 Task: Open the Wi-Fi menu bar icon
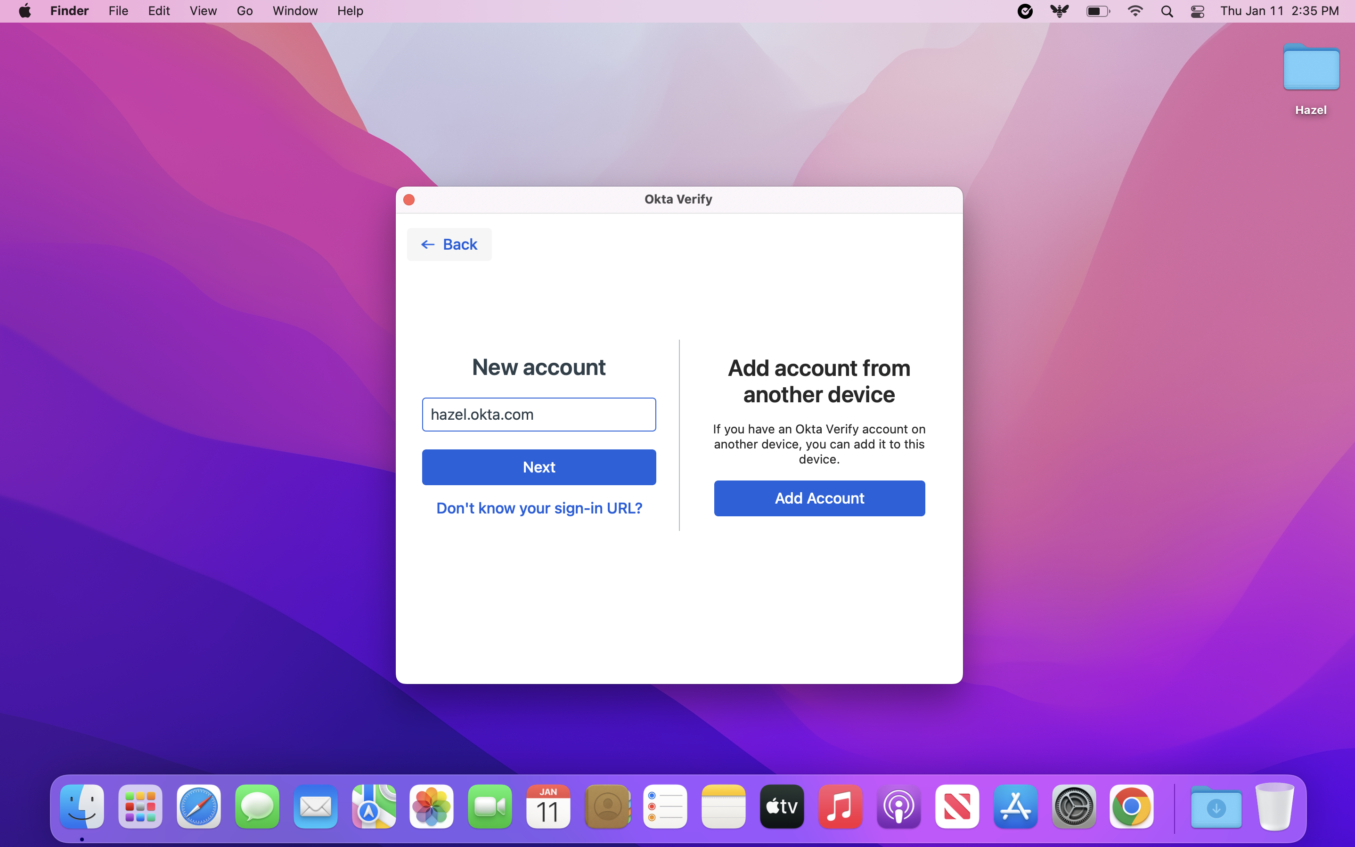tap(1135, 11)
